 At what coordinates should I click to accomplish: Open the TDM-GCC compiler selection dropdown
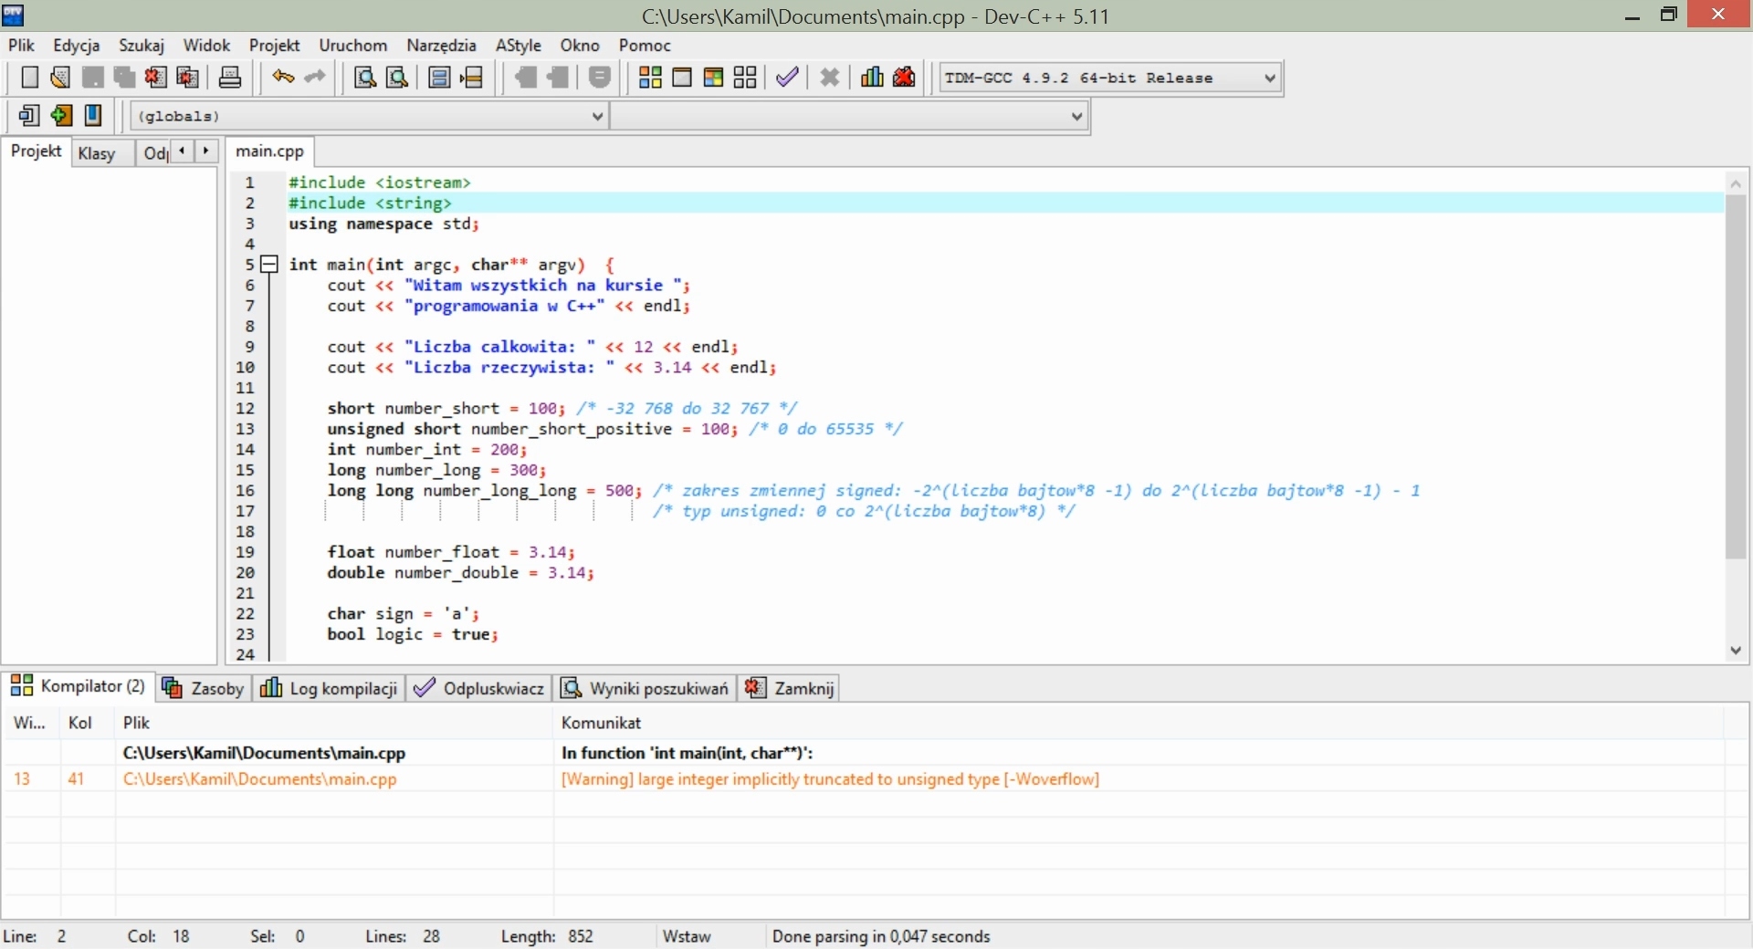[1270, 78]
